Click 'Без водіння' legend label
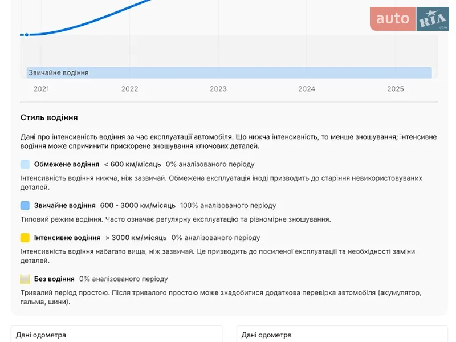The height and width of the screenshot is (342, 456). click(54, 279)
